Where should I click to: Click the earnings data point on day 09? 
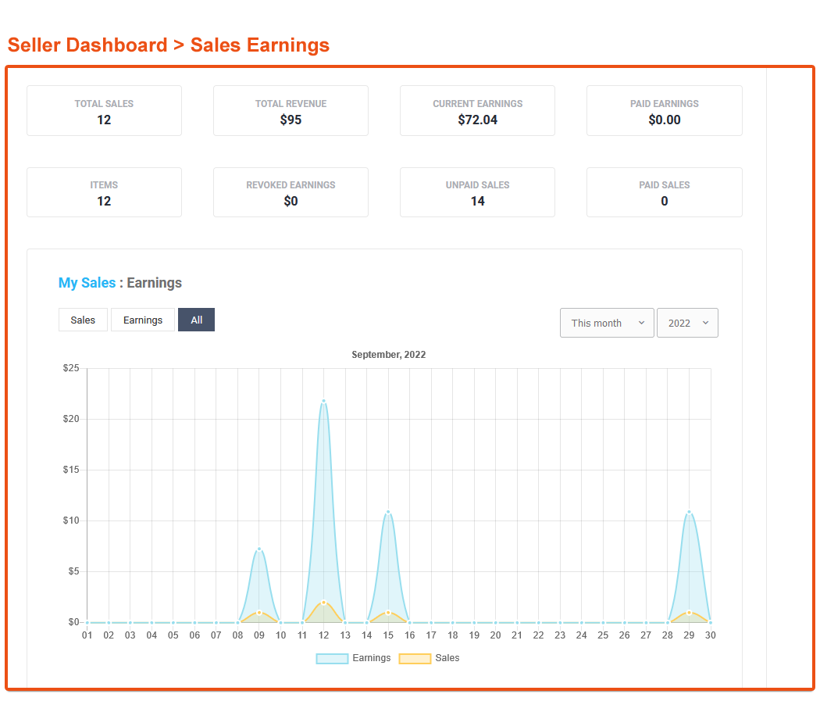tap(259, 549)
